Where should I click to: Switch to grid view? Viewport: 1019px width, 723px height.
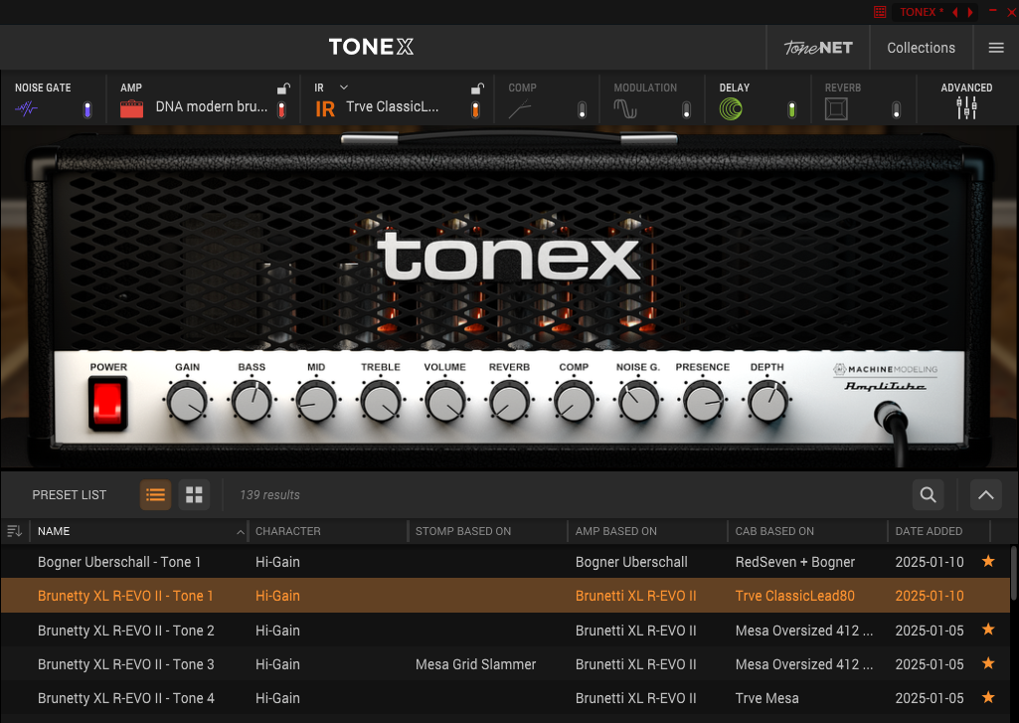(194, 495)
